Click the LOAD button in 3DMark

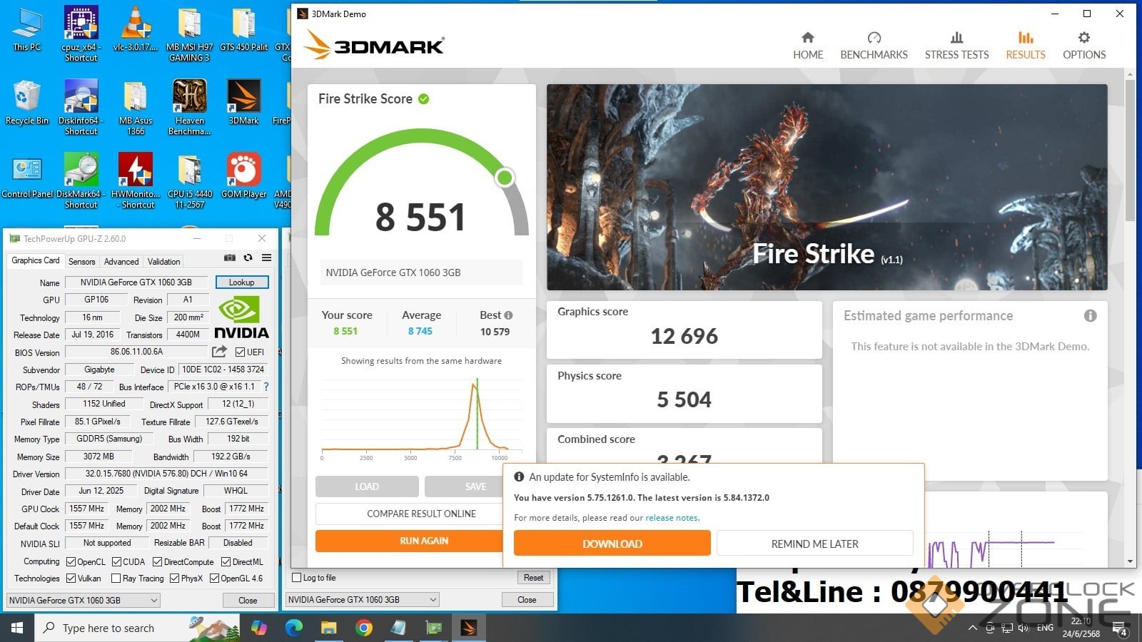click(x=367, y=486)
